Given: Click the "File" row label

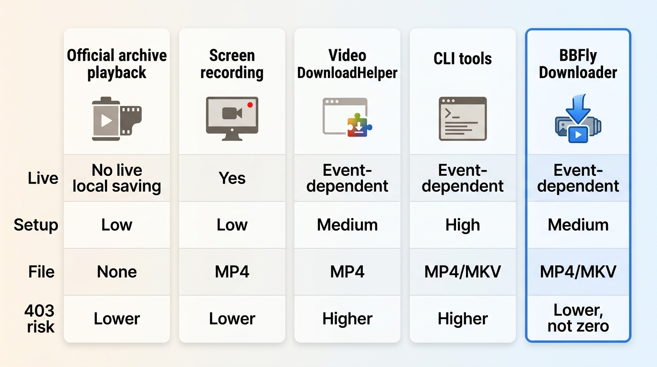Looking at the screenshot, I should 42,272.
